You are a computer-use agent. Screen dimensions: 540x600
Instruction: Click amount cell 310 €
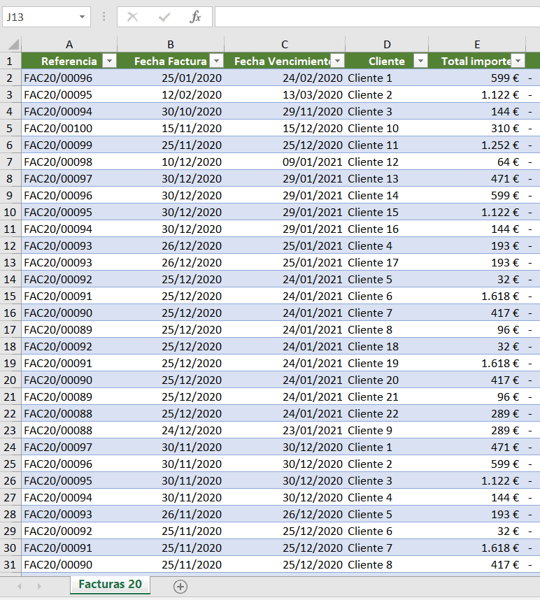[x=477, y=128]
